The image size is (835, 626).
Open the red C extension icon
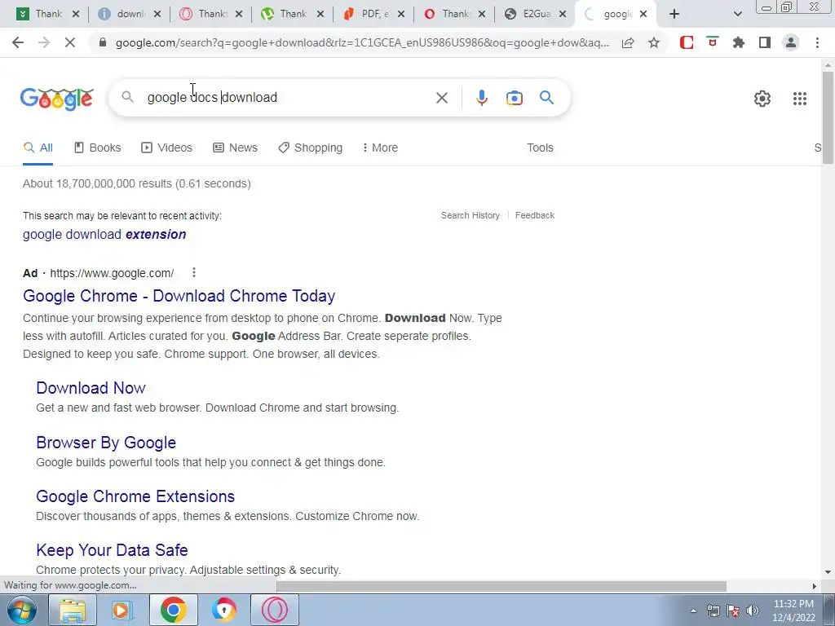[687, 42]
